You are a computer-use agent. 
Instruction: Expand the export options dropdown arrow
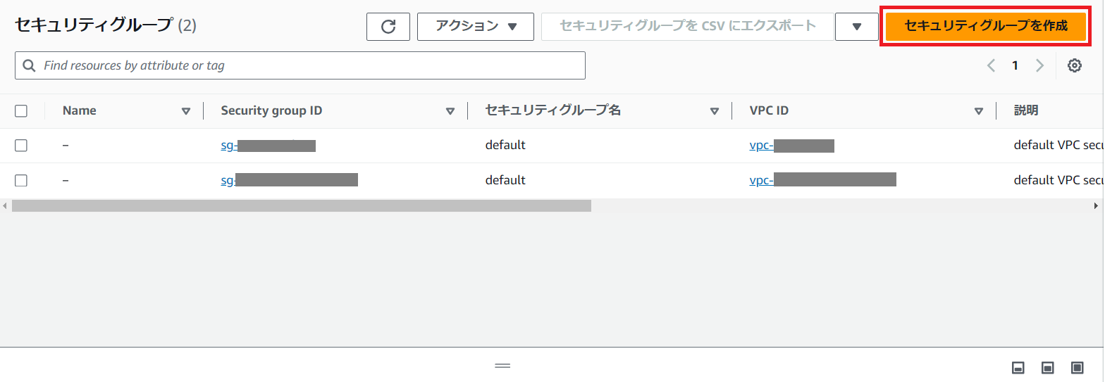(856, 27)
